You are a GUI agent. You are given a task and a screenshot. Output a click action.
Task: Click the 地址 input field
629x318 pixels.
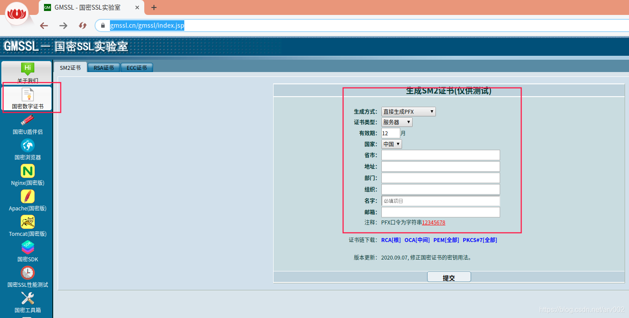(441, 166)
